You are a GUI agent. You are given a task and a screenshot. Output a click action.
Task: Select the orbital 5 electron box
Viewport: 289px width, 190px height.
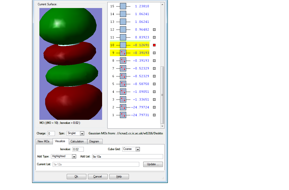pos(123,84)
